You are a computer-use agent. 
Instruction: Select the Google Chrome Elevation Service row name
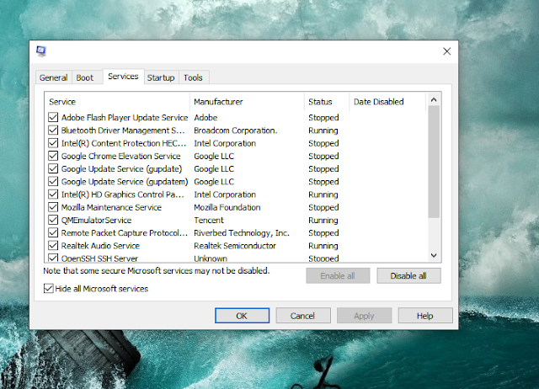[x=120, y=156]
